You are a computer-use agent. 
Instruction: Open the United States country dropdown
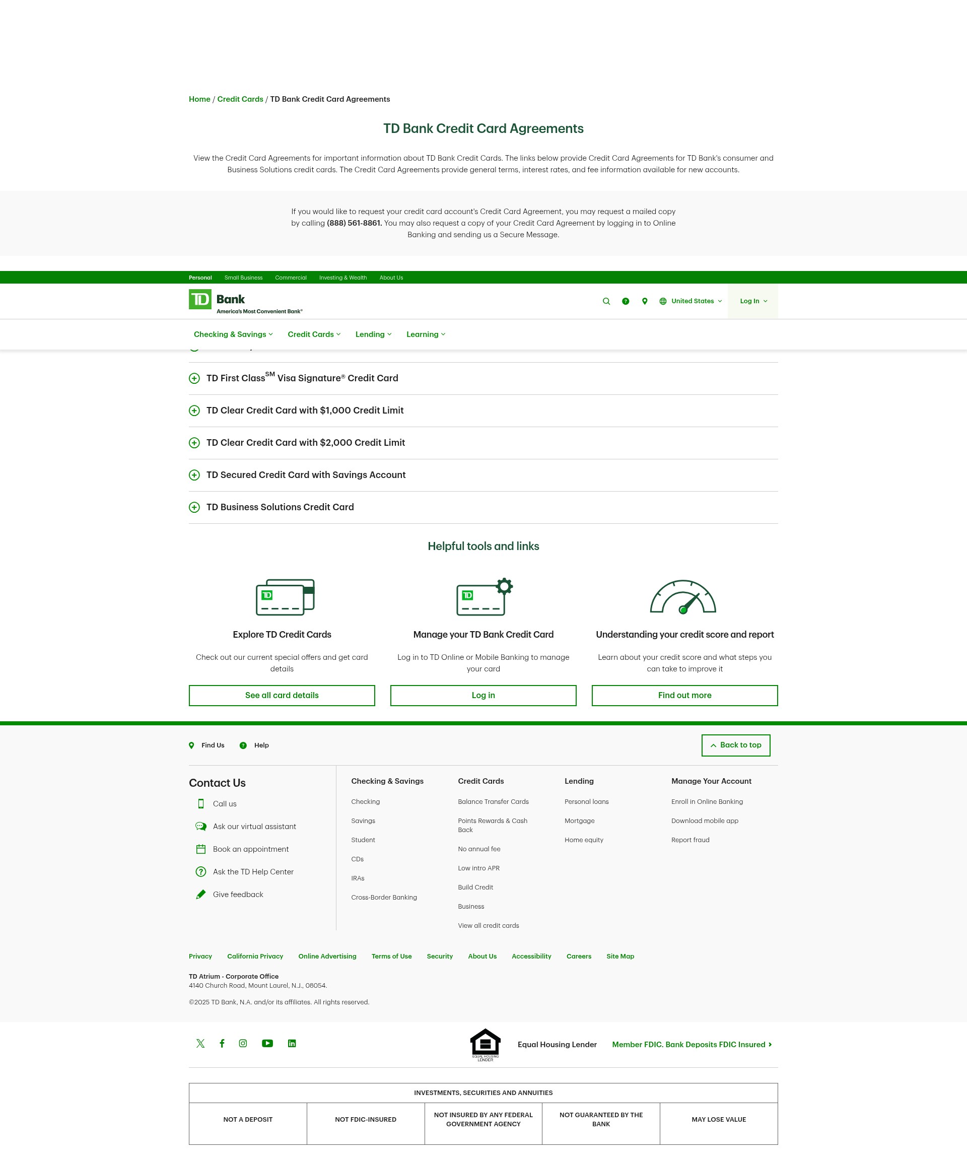691,301
